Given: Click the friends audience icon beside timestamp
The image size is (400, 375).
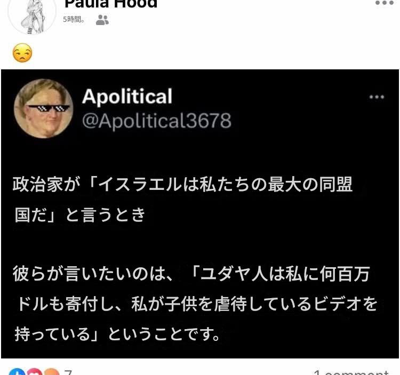Looking at the screenshot, I should 102,20.
